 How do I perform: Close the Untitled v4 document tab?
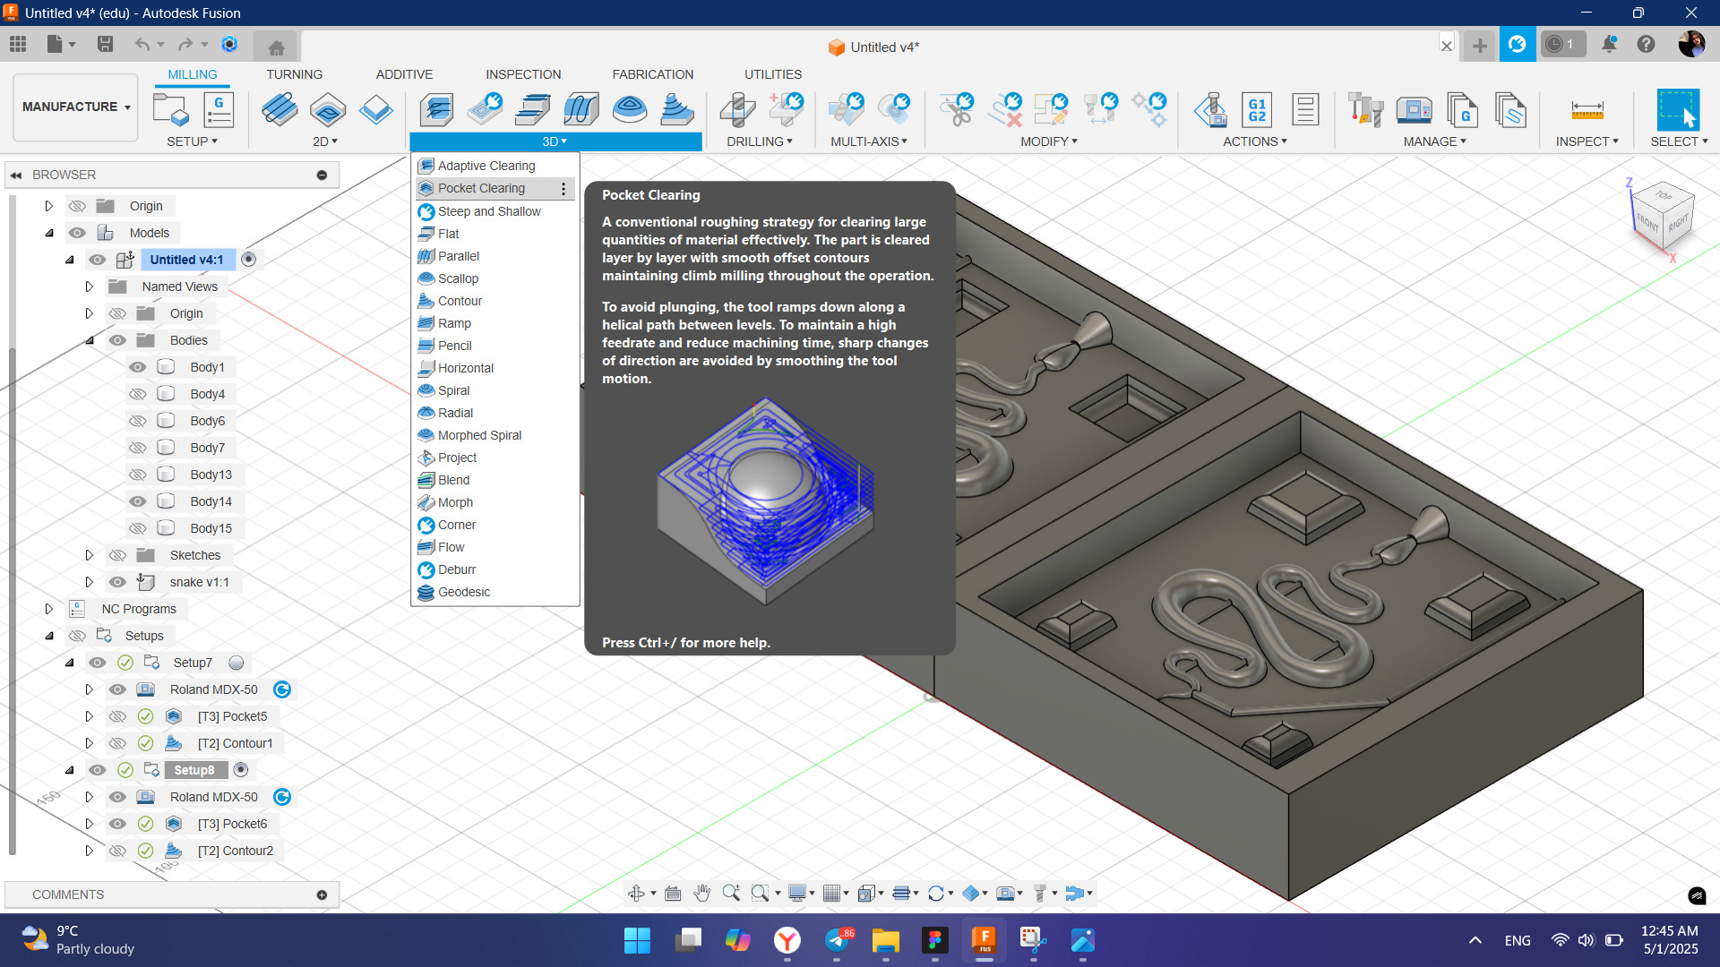(1447, 45)
